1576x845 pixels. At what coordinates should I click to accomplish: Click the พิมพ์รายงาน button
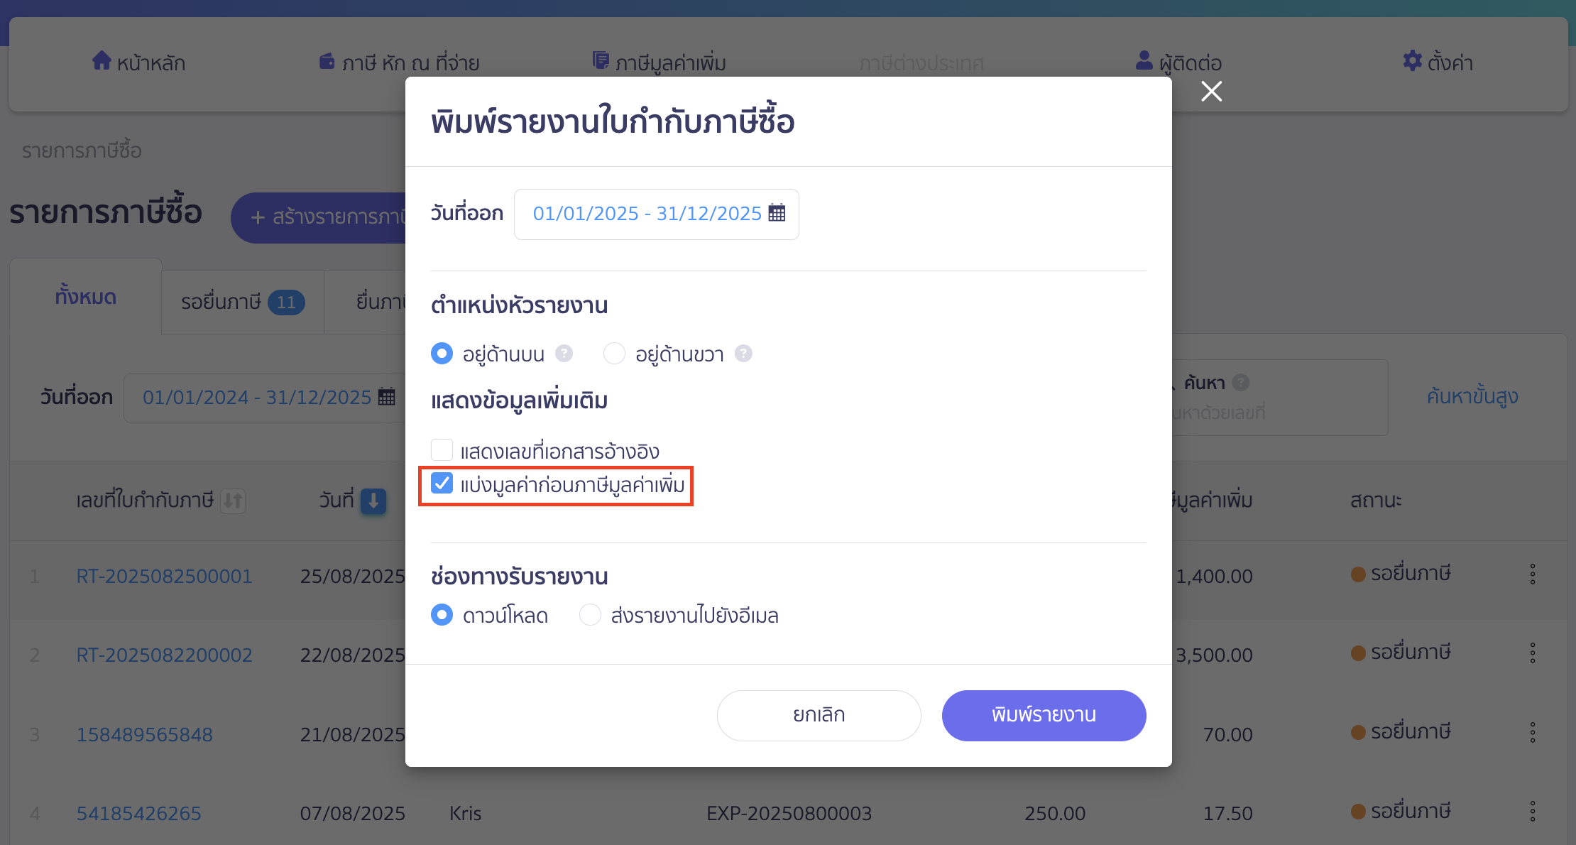pyautogui.click(x=1043, y=715)
